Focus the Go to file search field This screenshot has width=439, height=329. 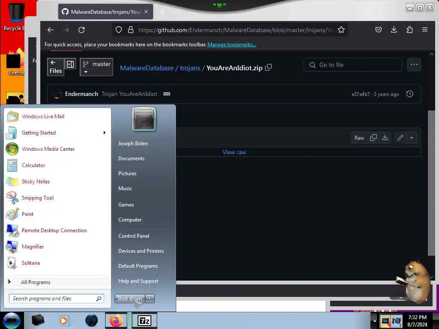tap(353, 65)
